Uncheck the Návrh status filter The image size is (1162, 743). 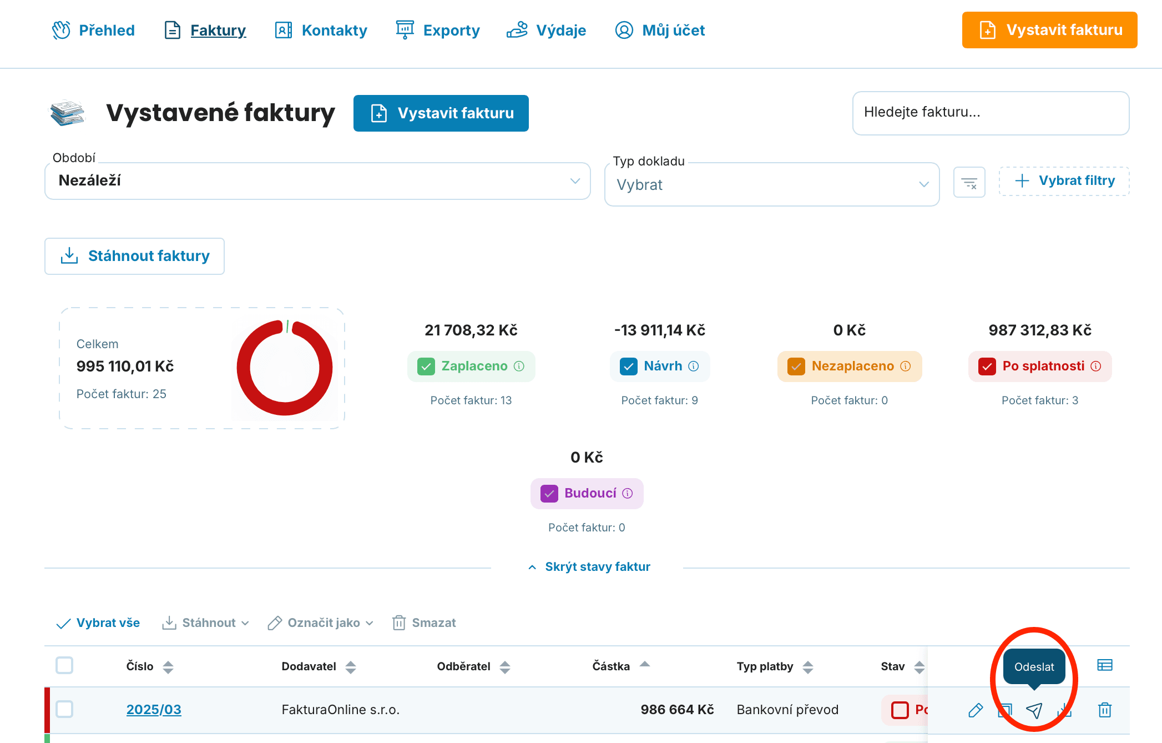[x=629, y=367]
